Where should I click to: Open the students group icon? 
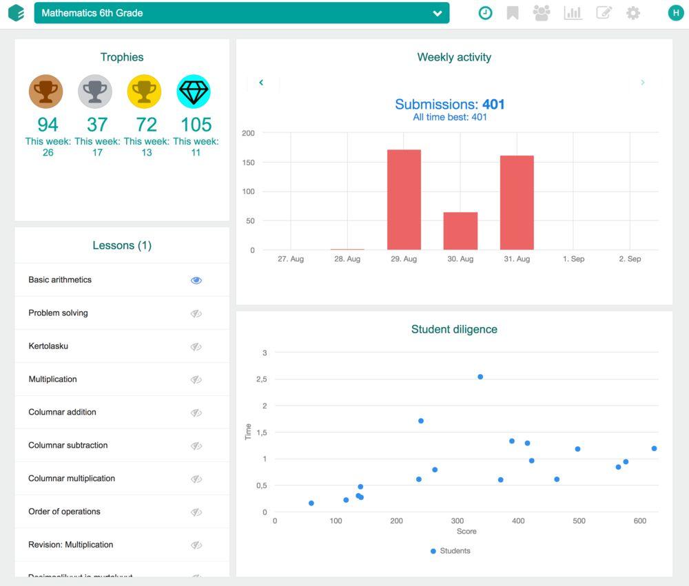coord(542,13)
